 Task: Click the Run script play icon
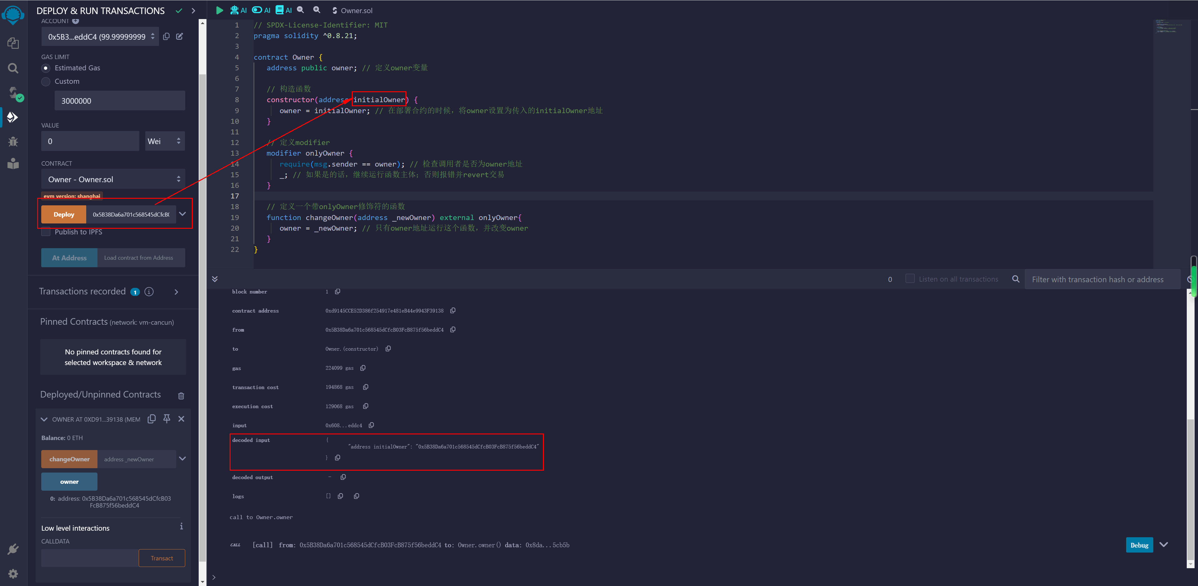pos(220,10)
